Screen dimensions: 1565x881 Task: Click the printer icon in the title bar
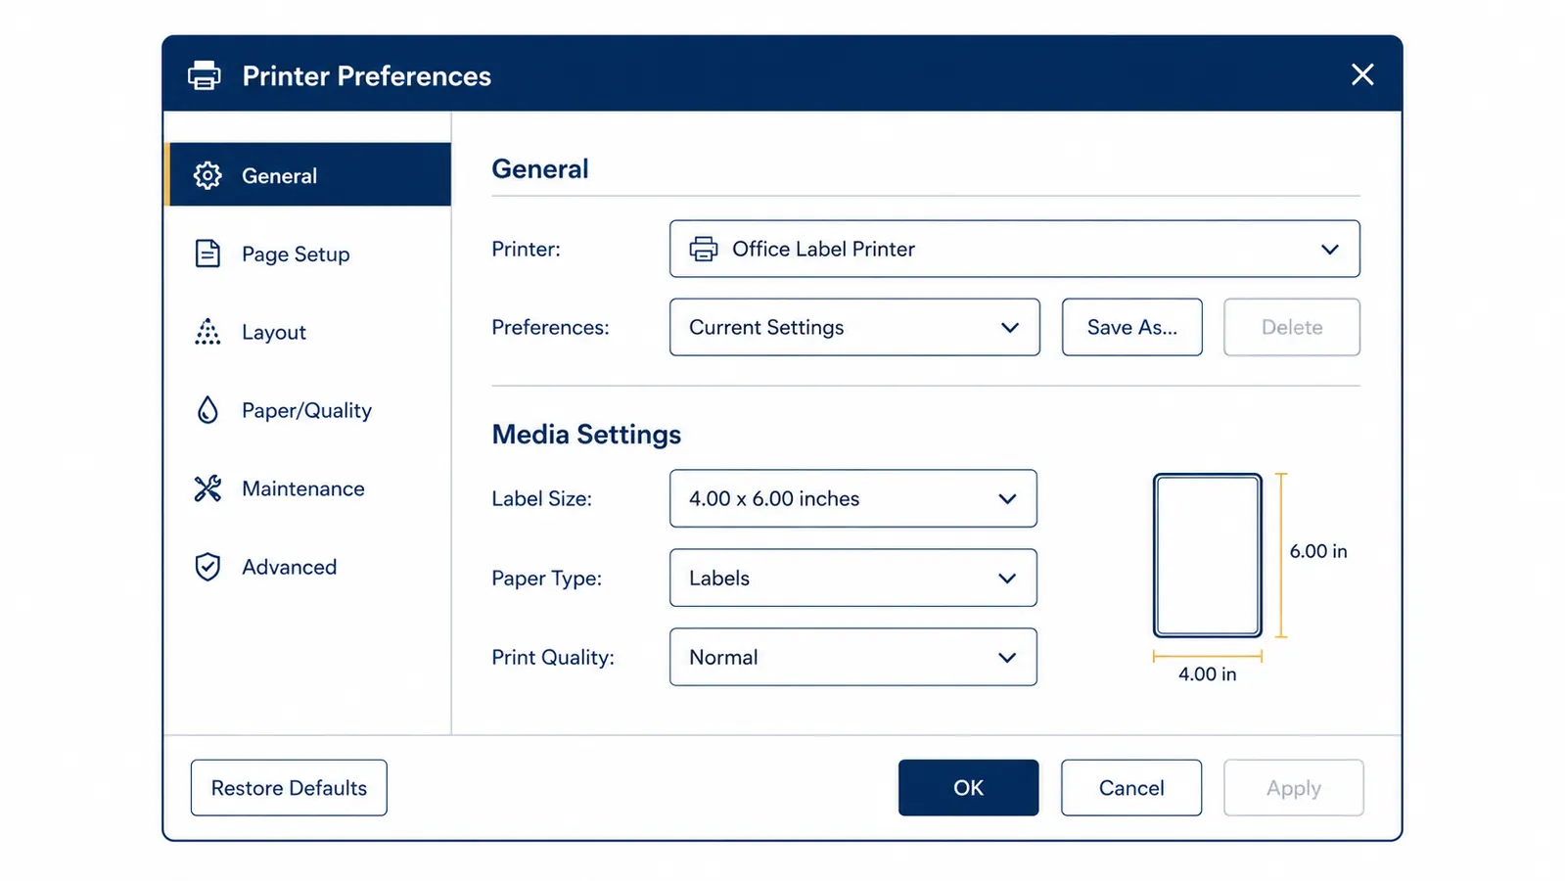204,75
